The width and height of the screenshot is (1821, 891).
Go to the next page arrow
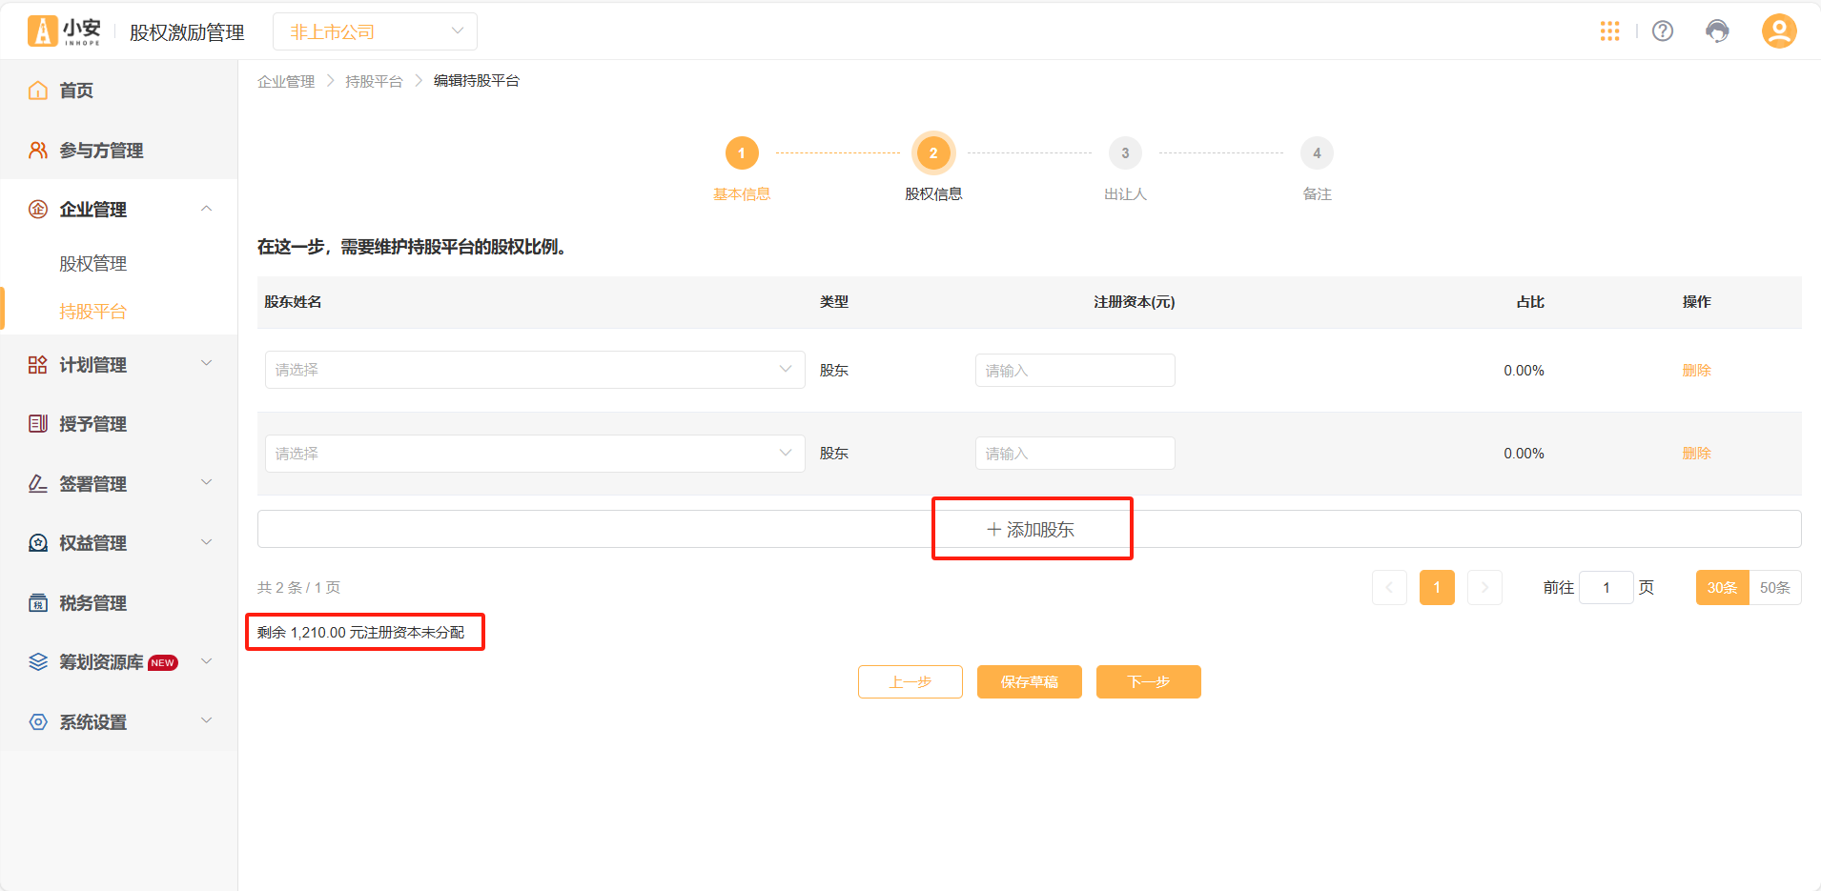coord(1484,587)
